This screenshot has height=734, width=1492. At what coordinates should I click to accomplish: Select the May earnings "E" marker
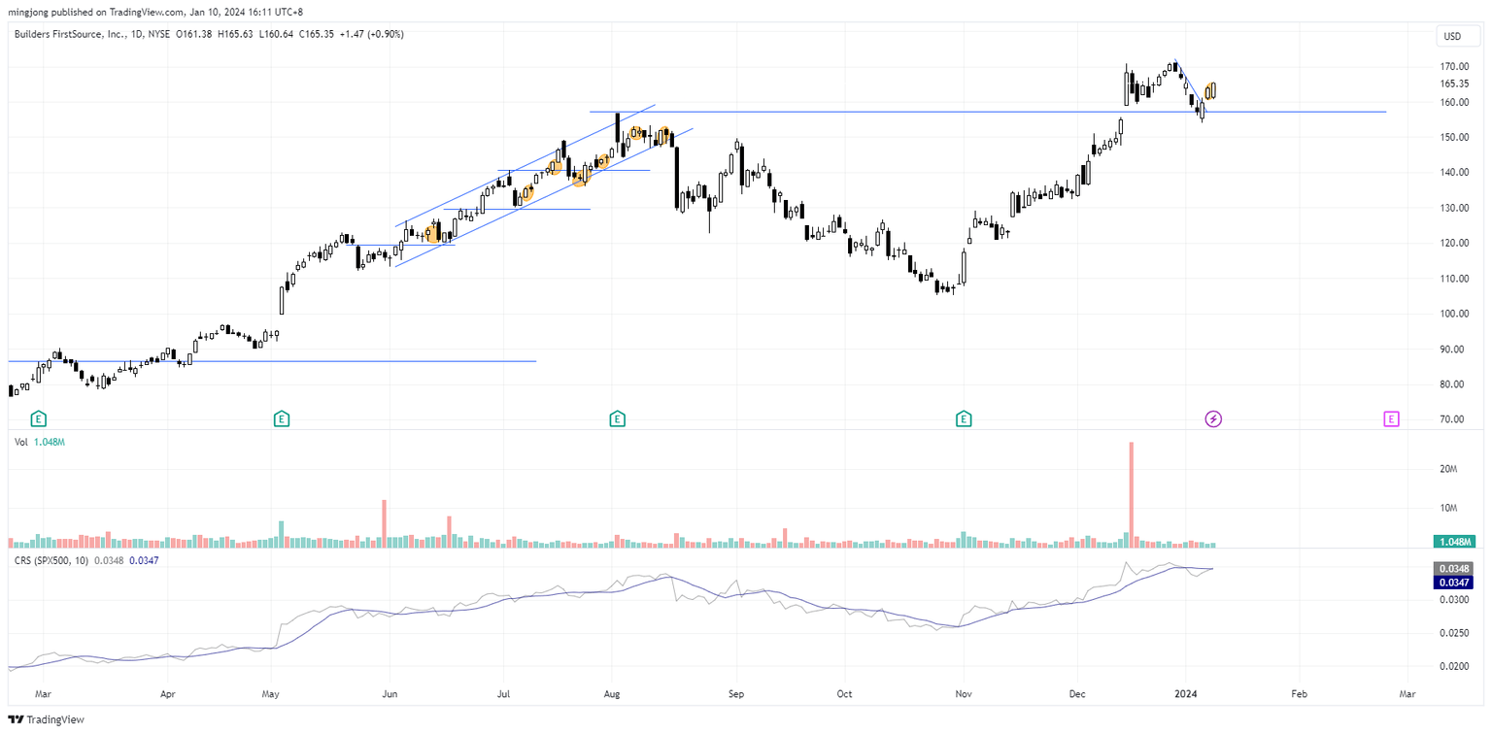[x=280, y=419]
